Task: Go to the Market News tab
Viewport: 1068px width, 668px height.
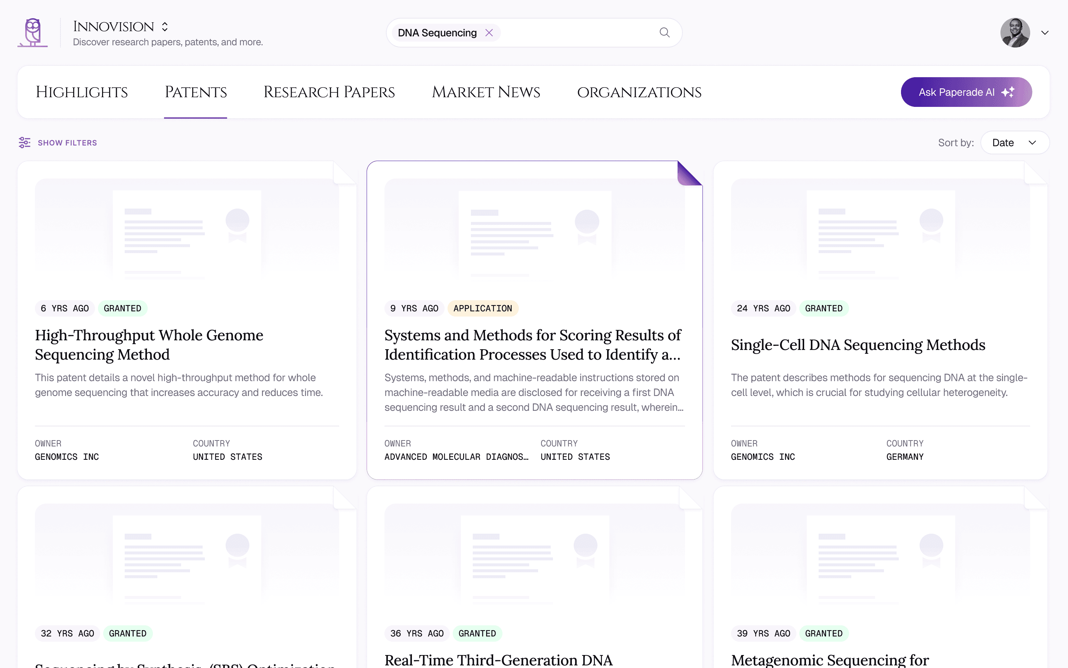Action: (486, 92)
